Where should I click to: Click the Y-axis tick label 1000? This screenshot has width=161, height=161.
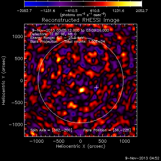click(18, 37)
